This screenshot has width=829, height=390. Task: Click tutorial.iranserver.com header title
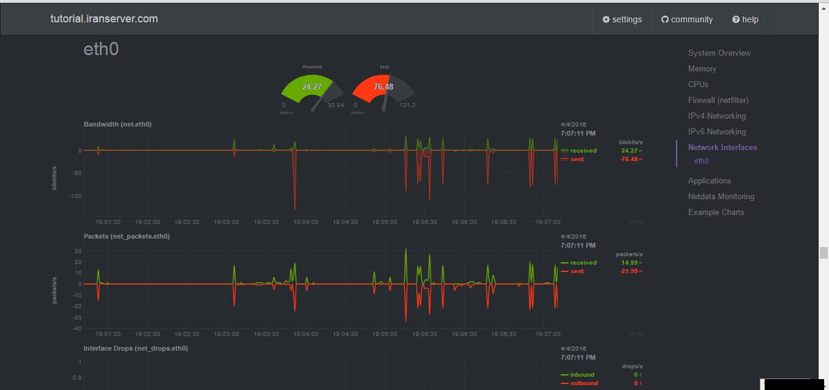104,19
